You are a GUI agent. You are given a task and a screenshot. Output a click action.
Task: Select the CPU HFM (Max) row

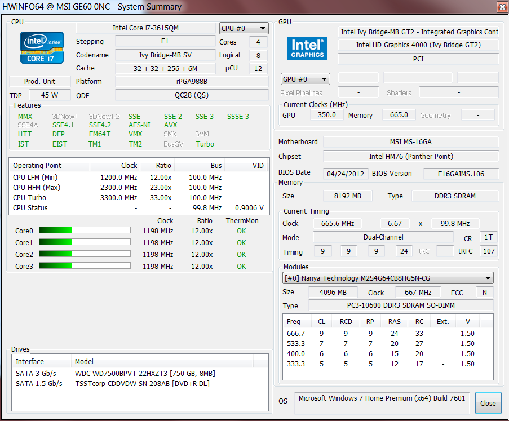click(139, 187)
